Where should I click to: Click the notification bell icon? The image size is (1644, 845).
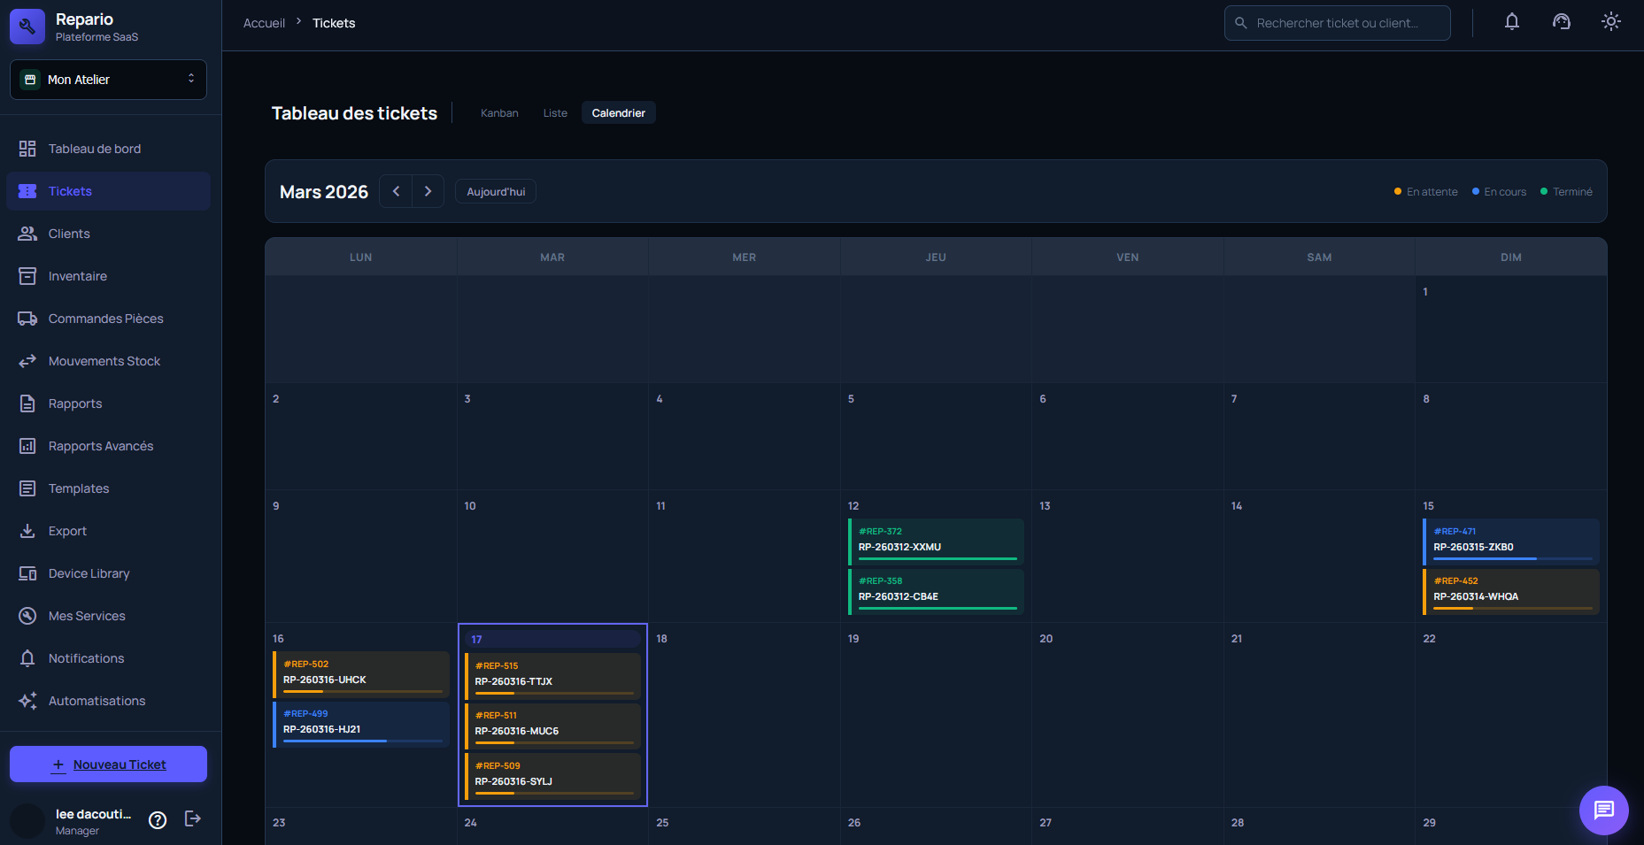tap(1512, 21)
